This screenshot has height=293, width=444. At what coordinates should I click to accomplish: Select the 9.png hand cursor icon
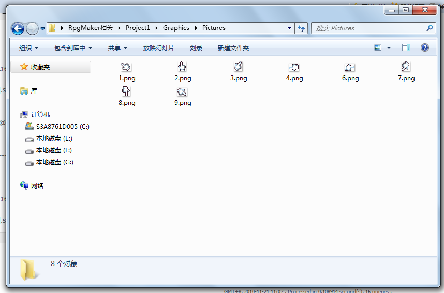coord(182,91)
